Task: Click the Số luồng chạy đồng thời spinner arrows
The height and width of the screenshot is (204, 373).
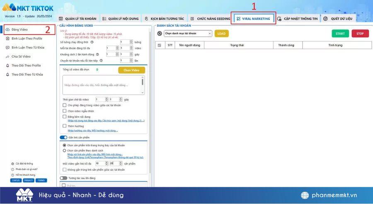Action: 131,42
